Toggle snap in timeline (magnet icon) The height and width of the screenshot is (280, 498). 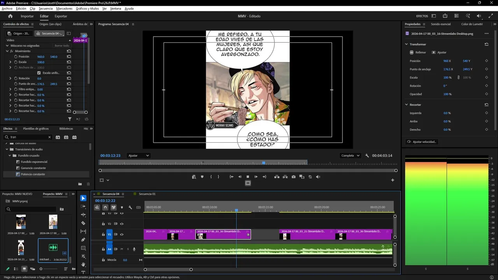click(x=105, y=208)
